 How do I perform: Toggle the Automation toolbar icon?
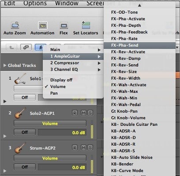point(43,26)
